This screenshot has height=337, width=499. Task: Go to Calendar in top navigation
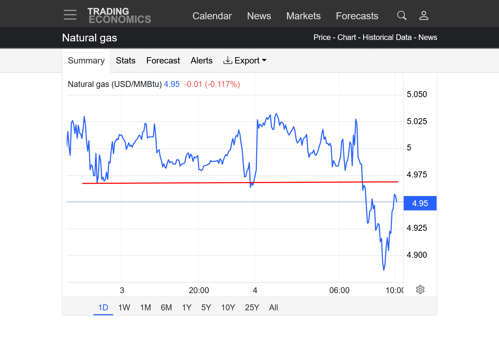pos(212,16)
